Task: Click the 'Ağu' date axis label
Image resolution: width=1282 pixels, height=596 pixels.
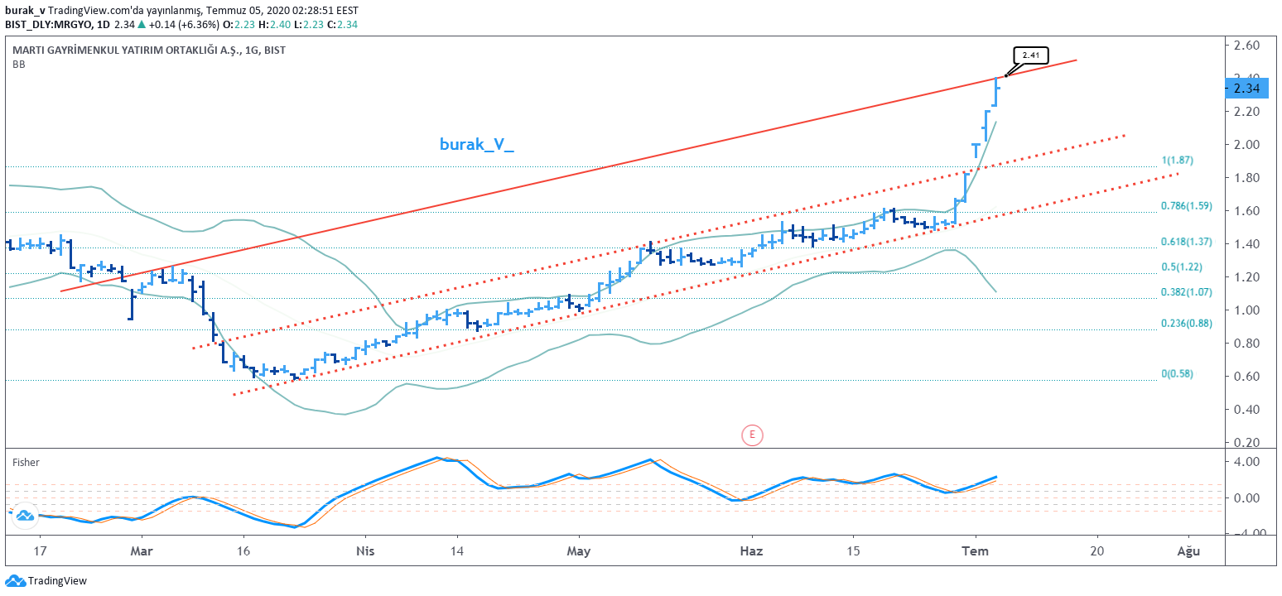Action: coord(1189,550)
